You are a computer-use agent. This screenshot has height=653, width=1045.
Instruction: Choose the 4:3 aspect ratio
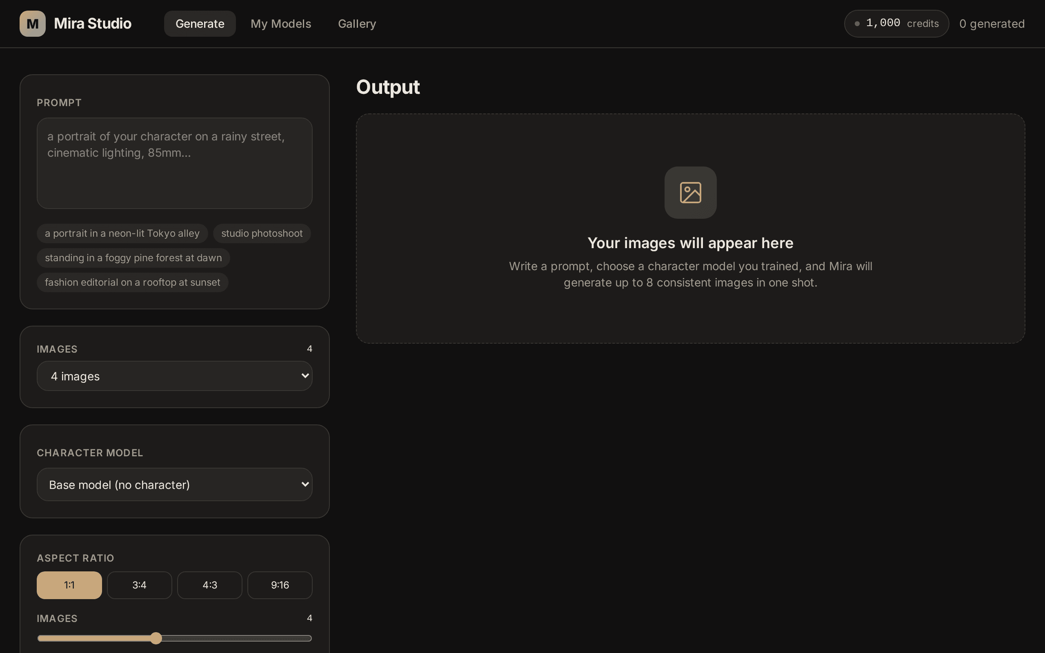pos(210,585)
